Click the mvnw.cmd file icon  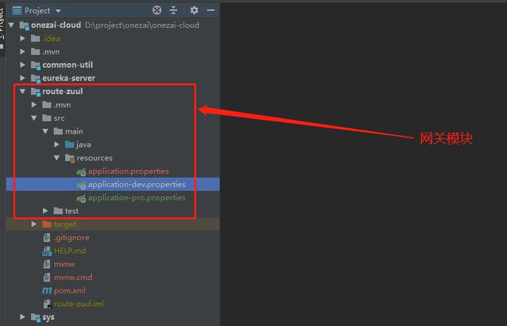tap(47, 277)
